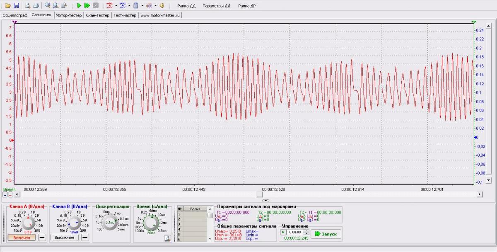Click the square root formula icon
Image resolution: width=497 pixels, height=252 pixels.
click(x=149, y=6)
